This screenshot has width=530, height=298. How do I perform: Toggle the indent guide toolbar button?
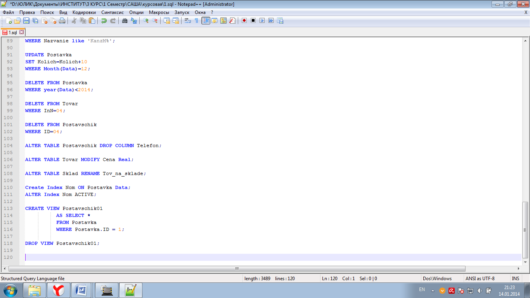(x=206, y=21)
